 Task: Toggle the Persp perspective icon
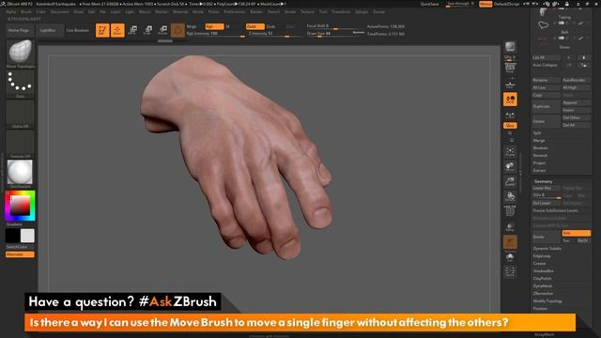click(510, 69)
